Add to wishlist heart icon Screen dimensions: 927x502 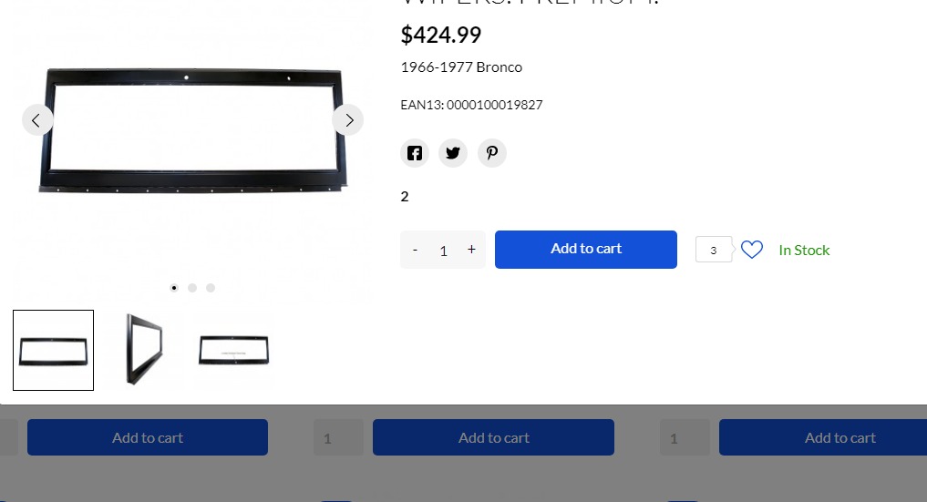tap(751, 250)
